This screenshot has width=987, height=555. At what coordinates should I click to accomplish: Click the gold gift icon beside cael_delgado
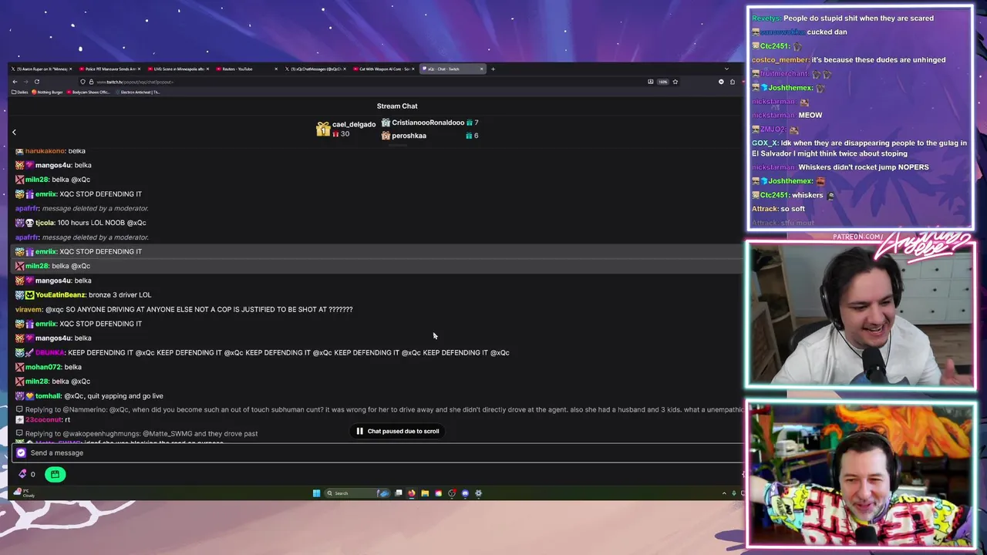tap(323, 129)
